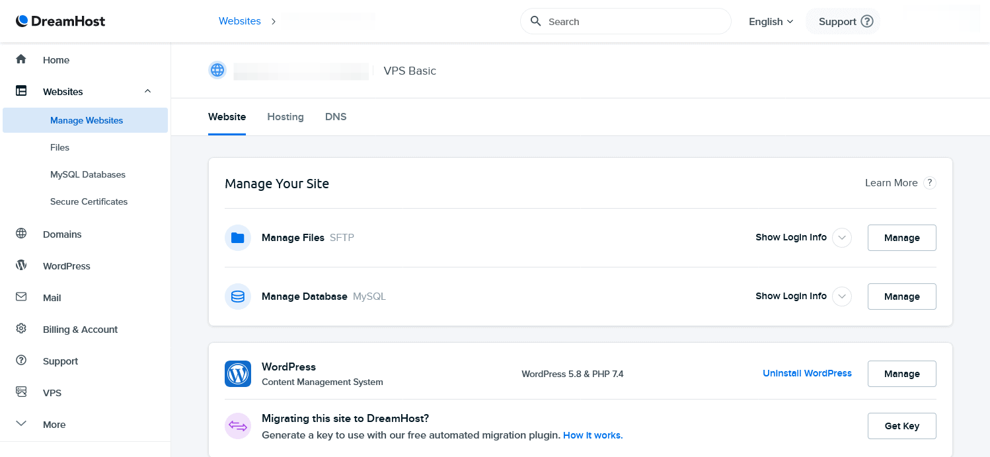Open Billing & Account menu item
The width and height of the screenshot is (990, 457).
80,329
